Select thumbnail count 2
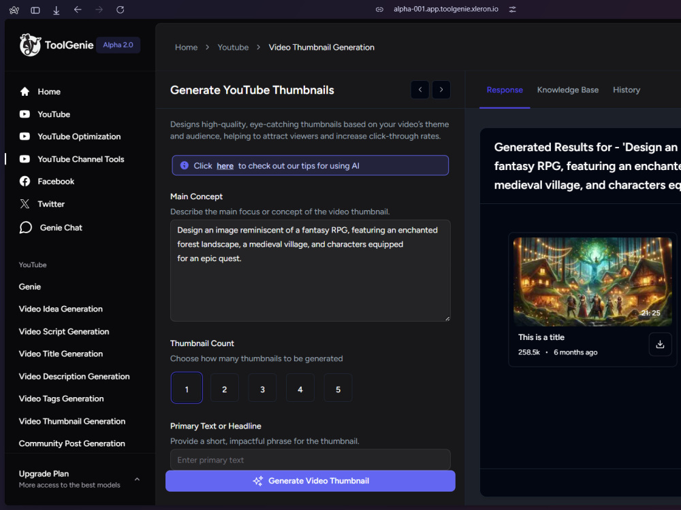Viewport: 681px width, 510px height. tap(225, 388)
